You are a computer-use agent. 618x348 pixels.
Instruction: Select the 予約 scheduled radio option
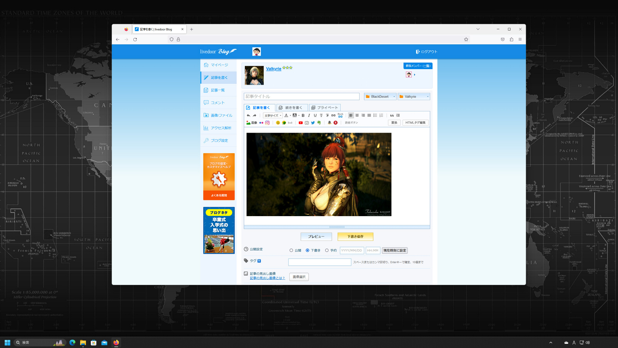[x=327, y=251]
